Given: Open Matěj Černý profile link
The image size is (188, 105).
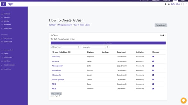Looking at the screenshot, I should point(56,57).
